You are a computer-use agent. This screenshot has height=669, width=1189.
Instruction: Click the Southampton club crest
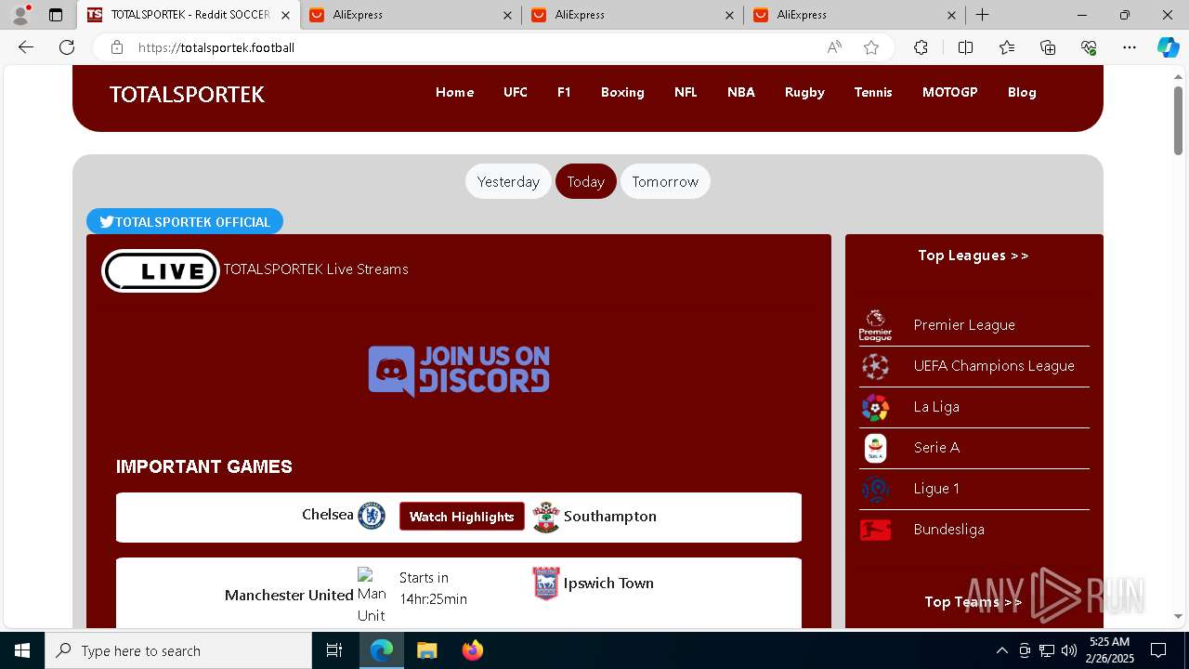[546, 517]
